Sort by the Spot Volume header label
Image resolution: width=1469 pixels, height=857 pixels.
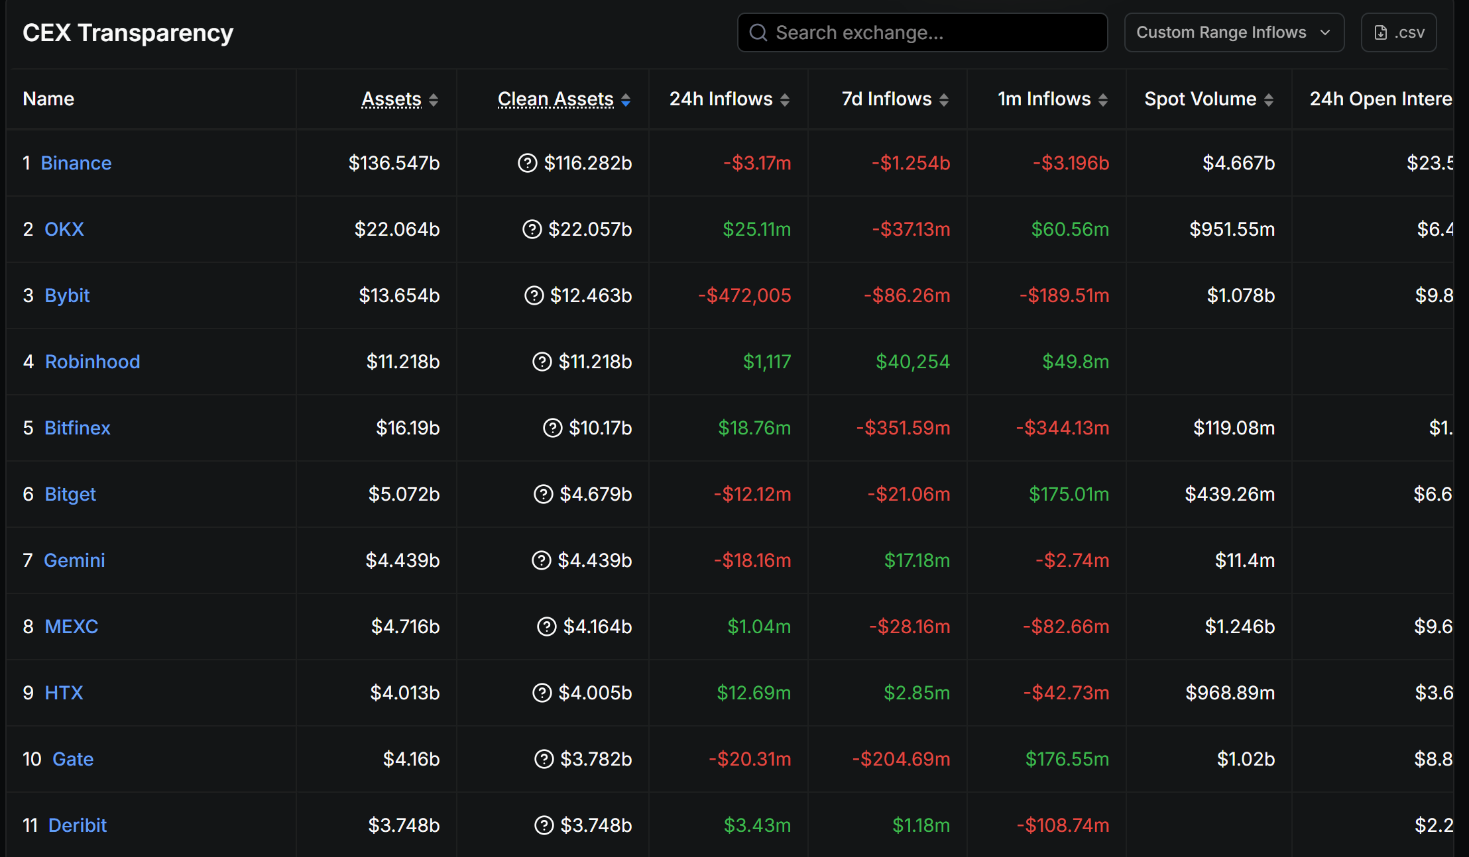coord(1201,99)
